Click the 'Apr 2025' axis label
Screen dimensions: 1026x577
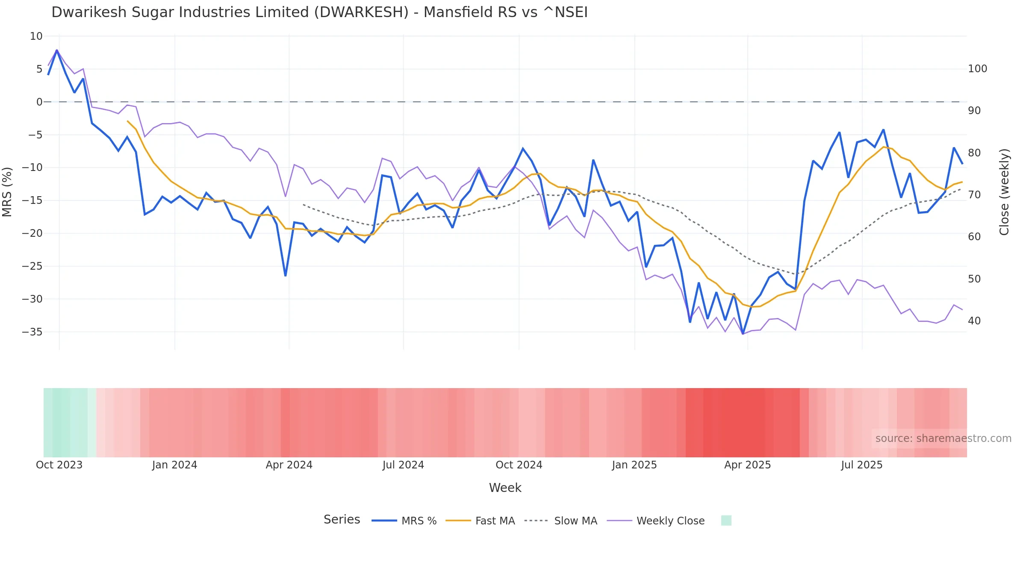(748, 465)
